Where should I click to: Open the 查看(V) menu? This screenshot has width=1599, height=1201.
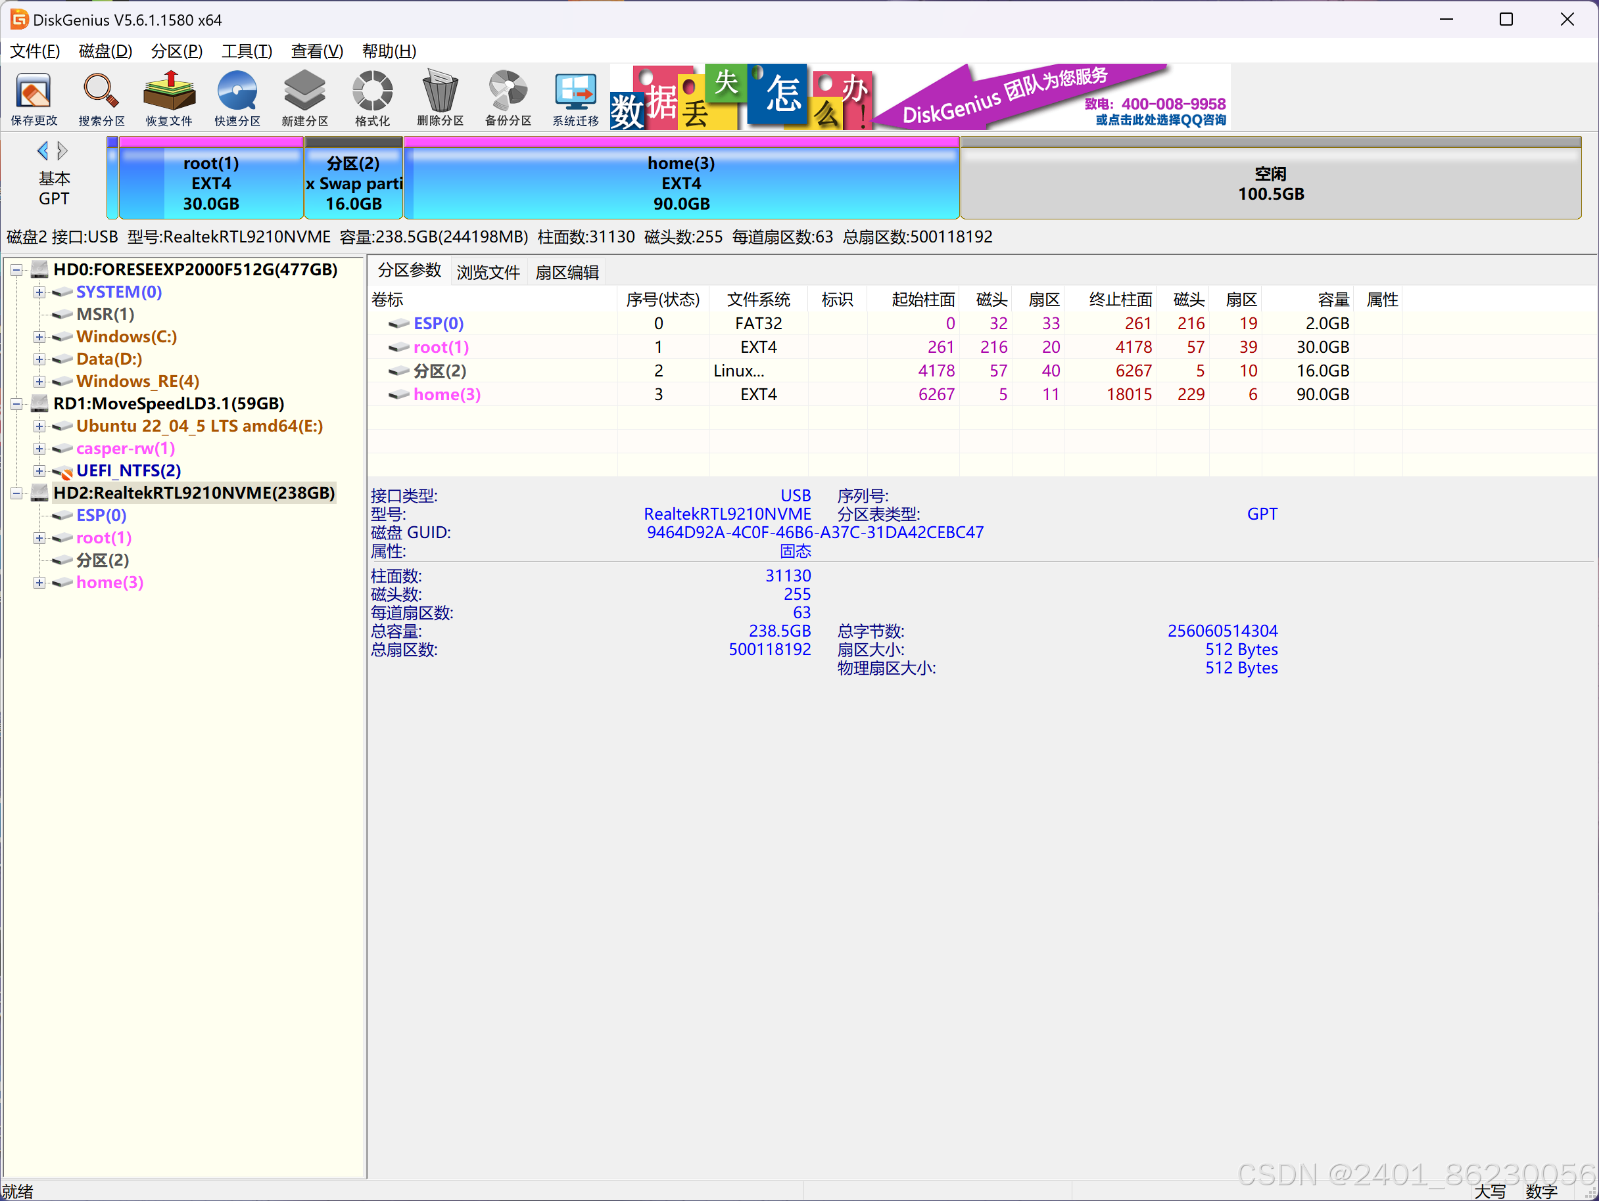(317, 51)
